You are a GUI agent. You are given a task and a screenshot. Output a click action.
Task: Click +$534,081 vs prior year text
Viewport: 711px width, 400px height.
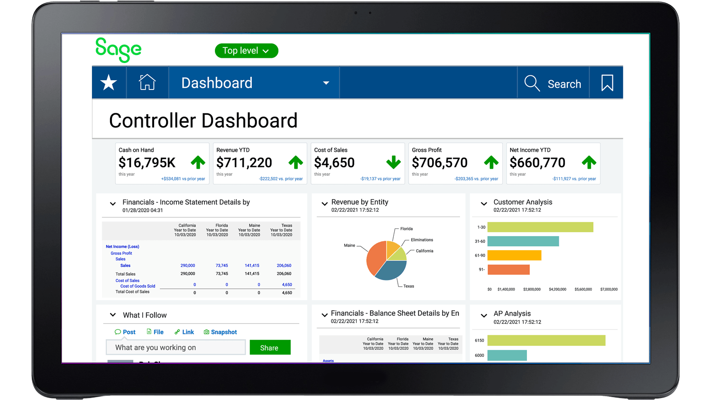tap(183, 179)
